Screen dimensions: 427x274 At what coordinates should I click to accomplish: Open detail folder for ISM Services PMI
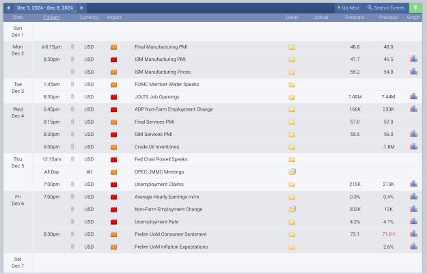(x=292, y=135)
